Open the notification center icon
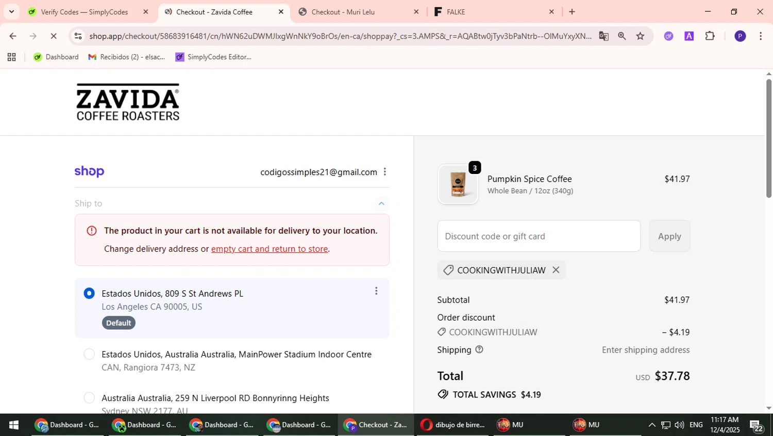The image size is (773, 436). (757, 425)
